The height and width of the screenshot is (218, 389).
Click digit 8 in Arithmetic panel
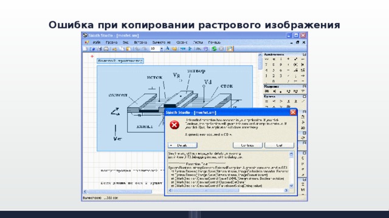tap(274, 65)
